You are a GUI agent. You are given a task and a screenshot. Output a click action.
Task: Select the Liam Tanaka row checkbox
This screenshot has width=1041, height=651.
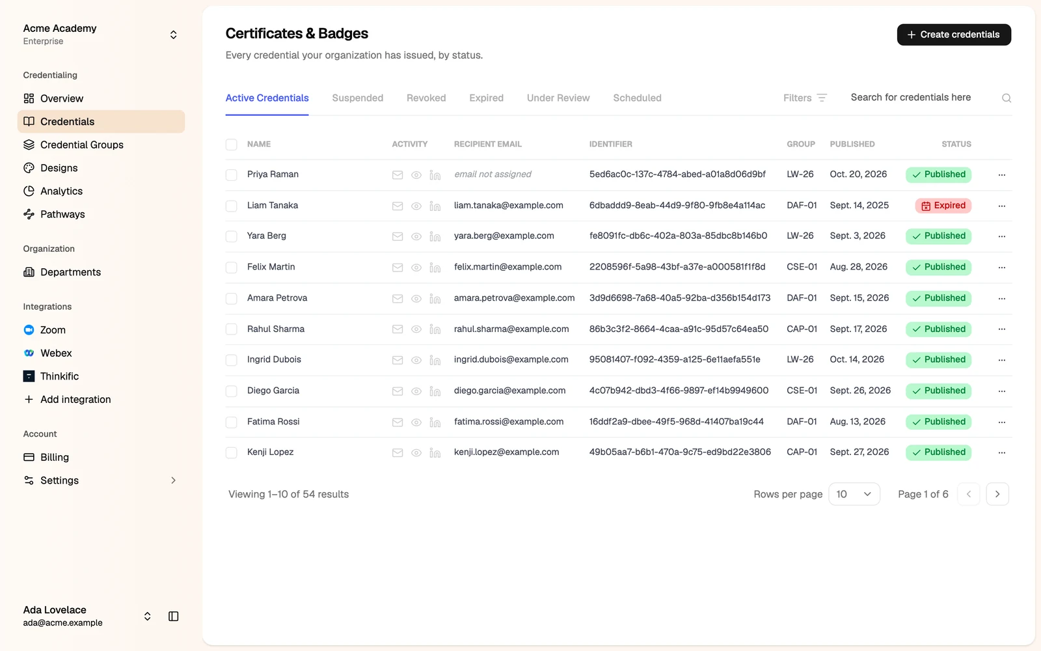[x=231, y=206]
